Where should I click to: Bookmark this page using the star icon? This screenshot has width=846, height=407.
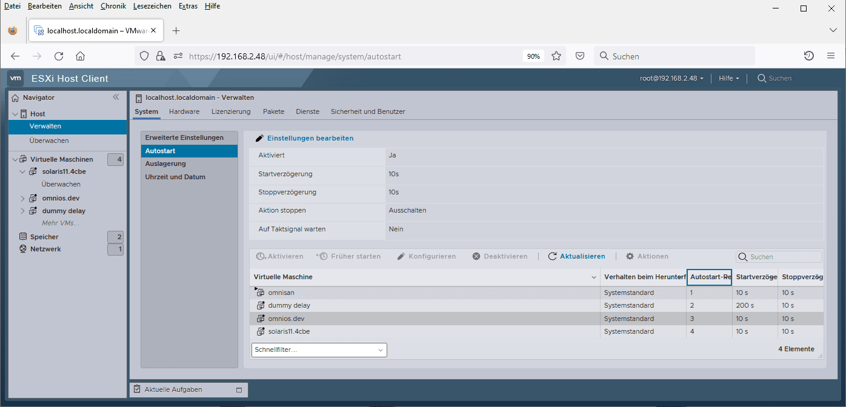click(x=556, y=56)
